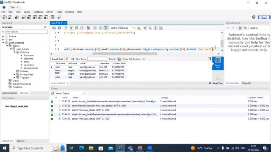Expand the sys schema
The image size is (271, 152).
pos(3,40)
